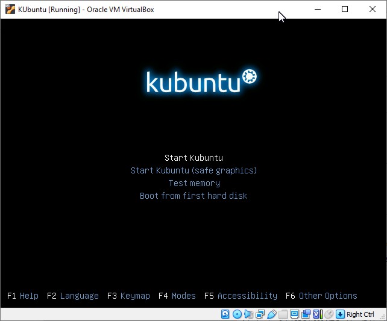Open F1 Help in boot menu

pos(23,296)
